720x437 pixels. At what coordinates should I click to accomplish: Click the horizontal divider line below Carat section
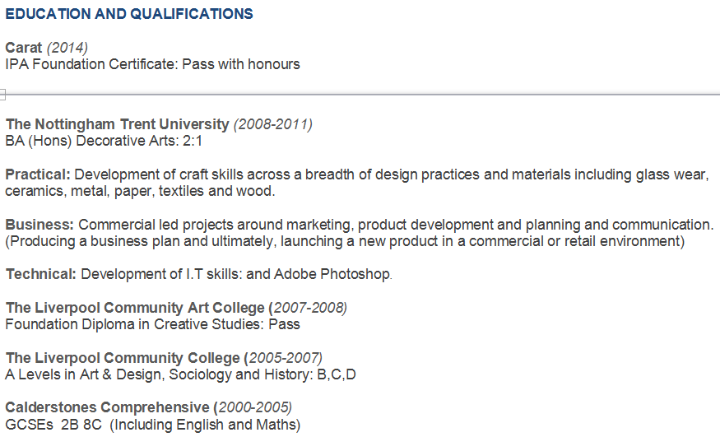[x=362, y=95]
